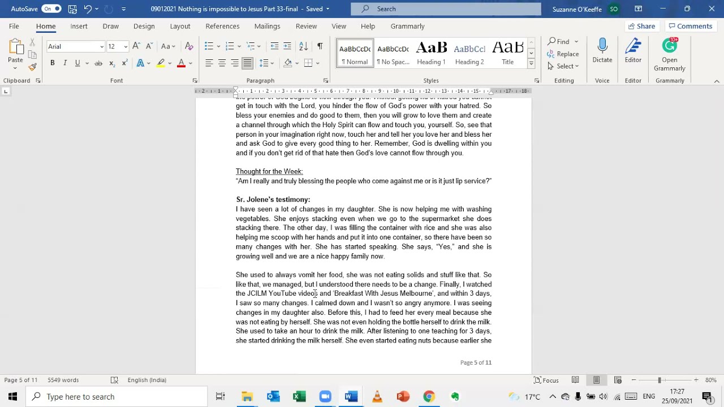Toggle AutoSave switch
The image size is (724, 407).
point(51,9)
